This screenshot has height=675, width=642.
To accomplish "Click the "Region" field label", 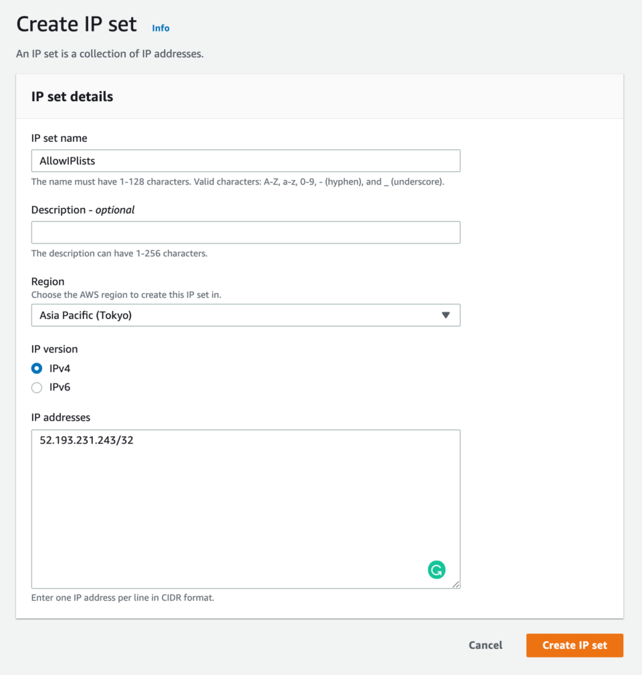I will [x=47, y=282].
